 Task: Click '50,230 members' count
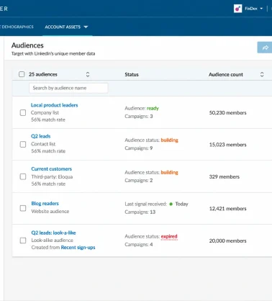click(x=228, y=113)
